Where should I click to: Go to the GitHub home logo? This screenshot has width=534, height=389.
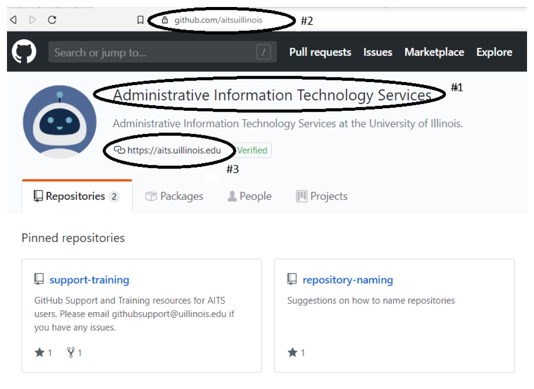(24, 52)
